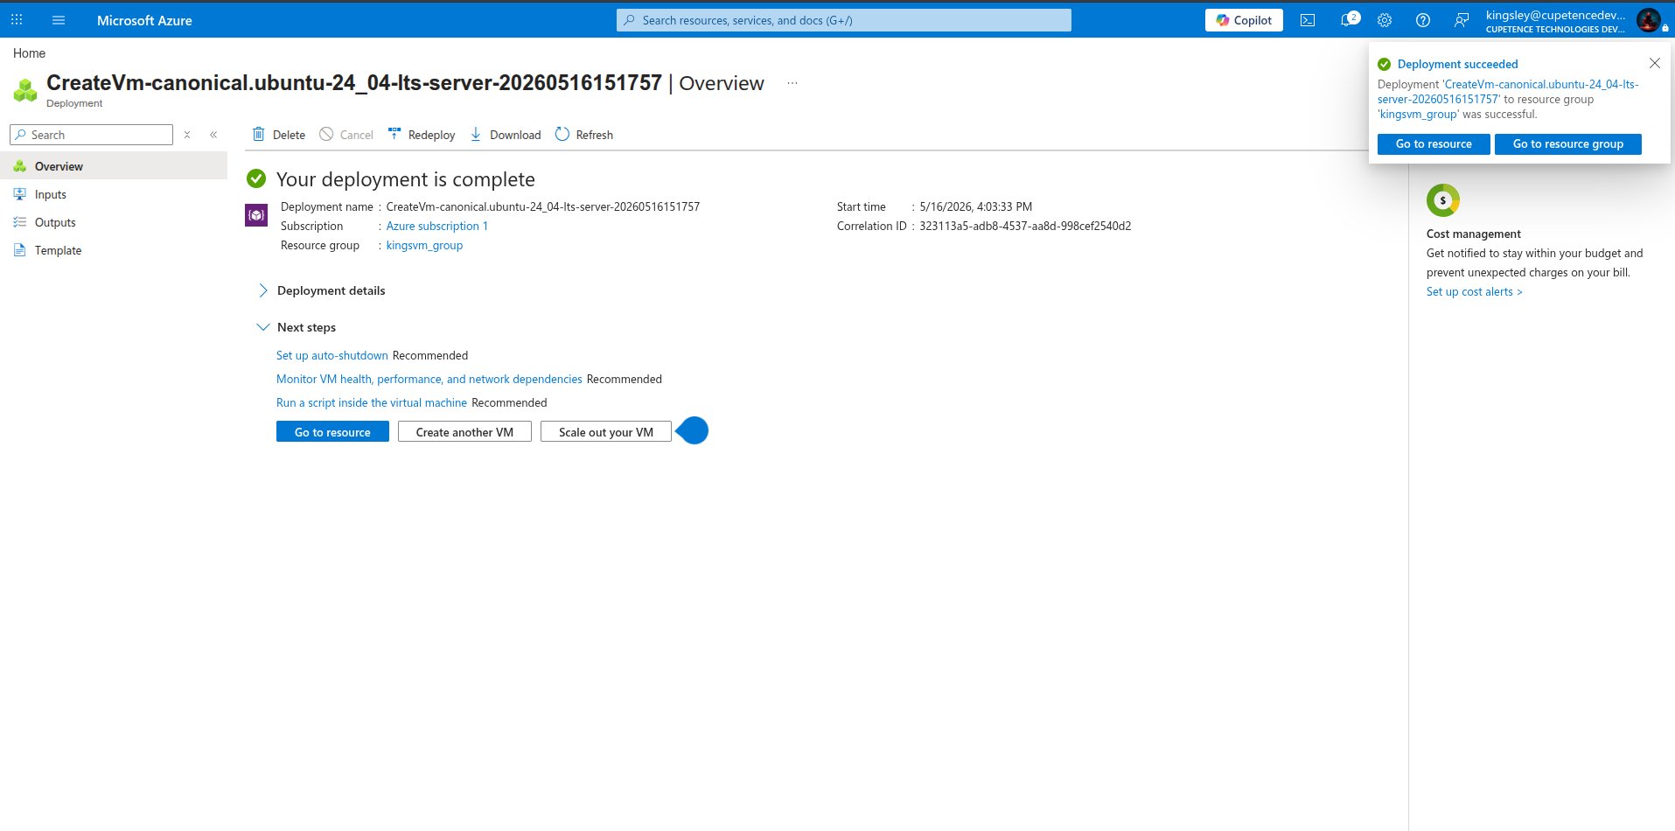Open Run a script inside VM link
The width and height of the screenshot is (1675, 831).
(372, 402)
